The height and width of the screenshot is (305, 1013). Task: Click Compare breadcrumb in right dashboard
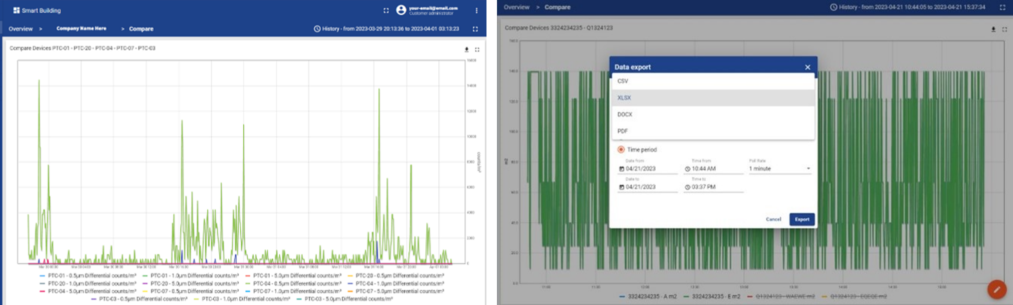(558, 7)
